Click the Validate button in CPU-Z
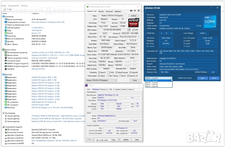The width and height of the screenshot is (225, 147). pyautogui.click(x=126, y=140)
